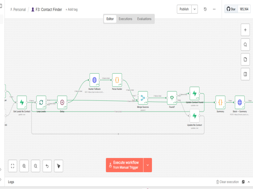Pop out the logs panel
The height and width of the screenshot is (189, 253).
click(x=243, y=182)
